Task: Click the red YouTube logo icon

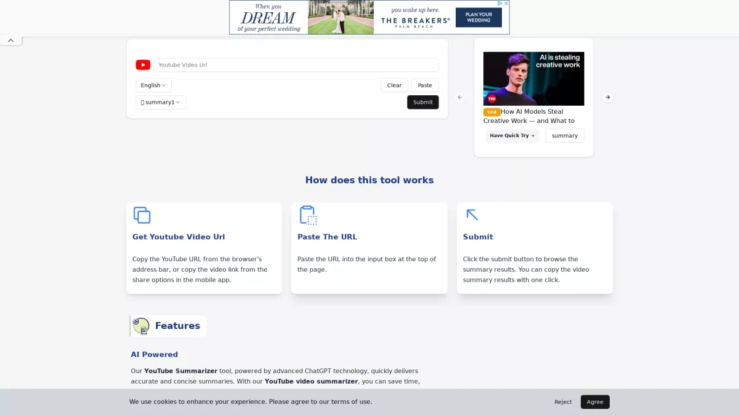Action: tap(143, 65)
